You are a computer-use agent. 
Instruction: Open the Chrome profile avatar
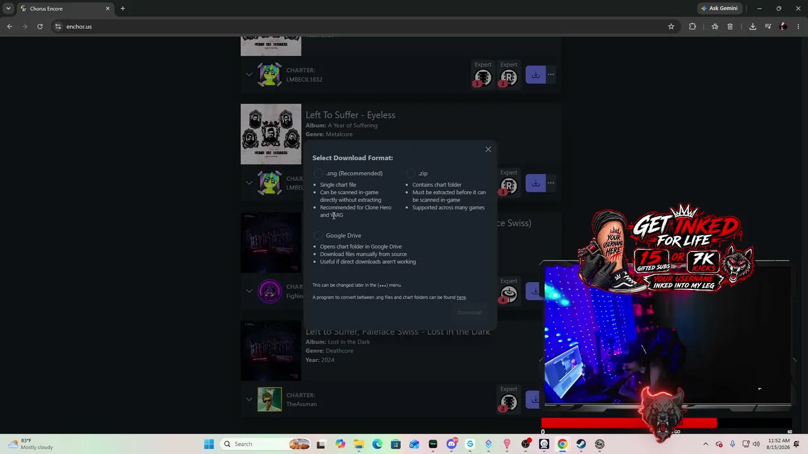[x=783, y=26]
